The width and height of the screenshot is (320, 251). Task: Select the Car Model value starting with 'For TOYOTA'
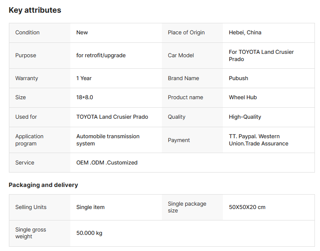tap(261, 56)
